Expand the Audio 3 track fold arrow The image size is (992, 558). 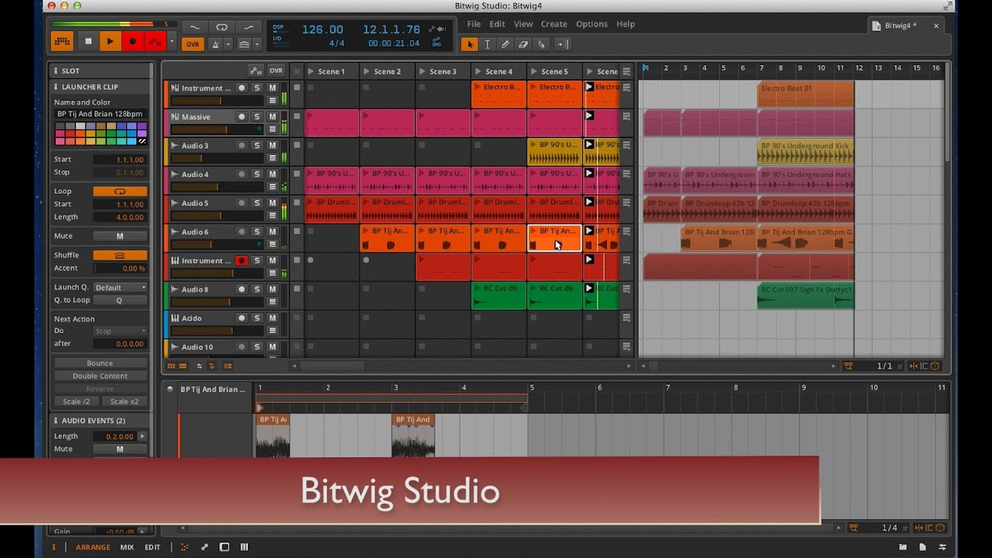pos(174,146)
